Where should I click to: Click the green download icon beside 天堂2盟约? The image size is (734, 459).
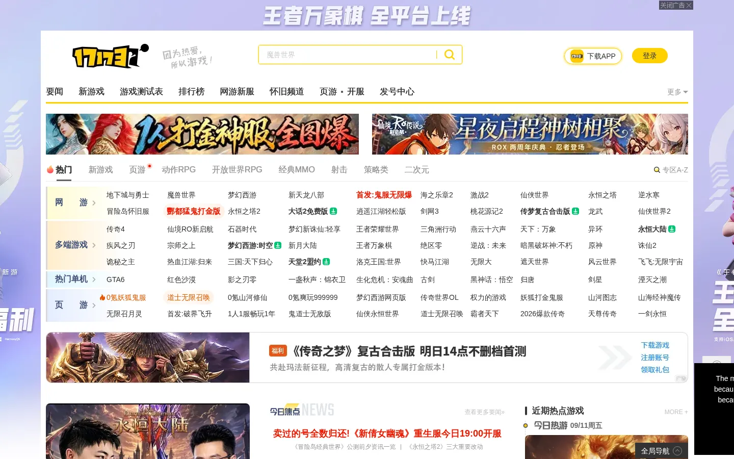coord(326,262)
